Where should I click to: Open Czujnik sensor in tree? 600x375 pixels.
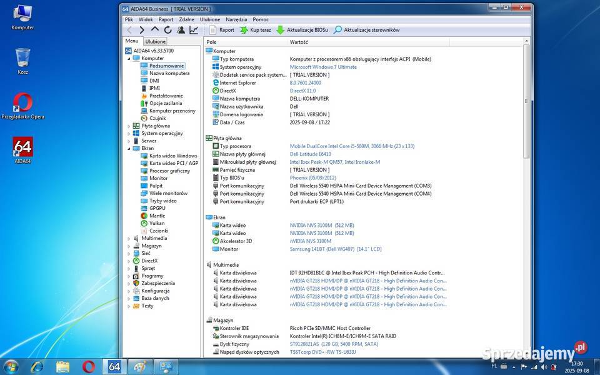(x=157, y=118)
